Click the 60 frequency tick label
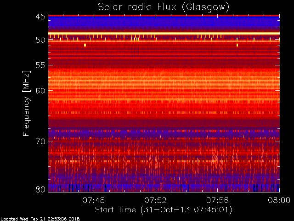This screenshot has width=294, height=221. click(40, 90)
